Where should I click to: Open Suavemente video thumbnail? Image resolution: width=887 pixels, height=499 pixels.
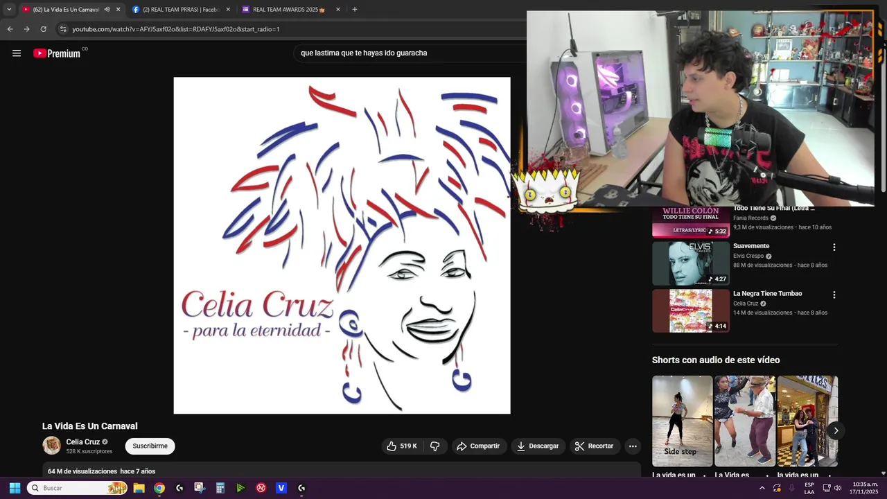tap(691, 263)
